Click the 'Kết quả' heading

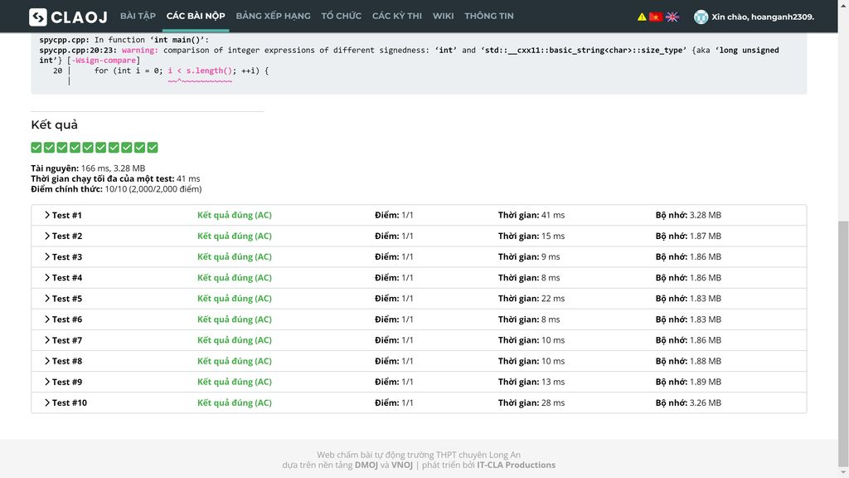(x=54, y=124)
